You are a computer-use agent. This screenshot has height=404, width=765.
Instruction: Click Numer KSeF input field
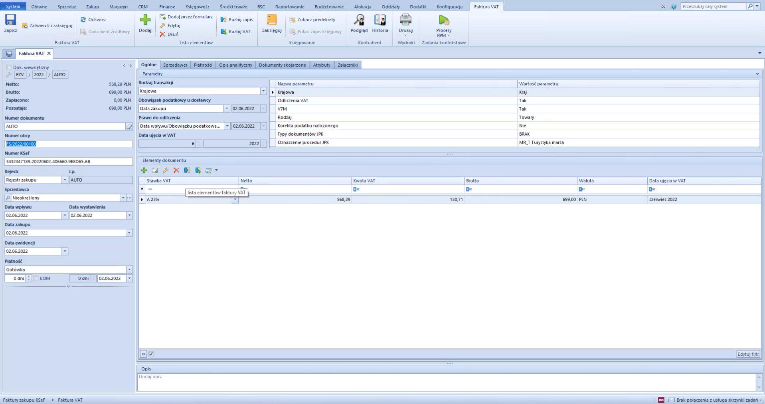tap(69, 162)
